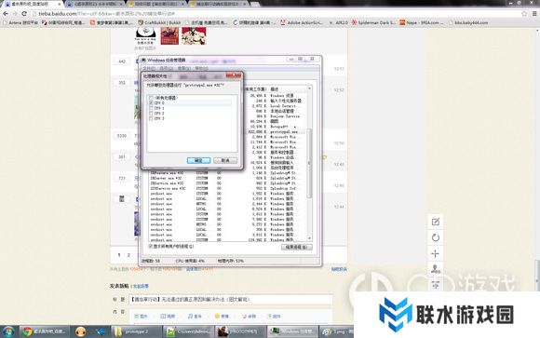This screenshot has height=338, width=540.
Task: Uncheck the CPU 0 checkbox
Action: [151, 103]
